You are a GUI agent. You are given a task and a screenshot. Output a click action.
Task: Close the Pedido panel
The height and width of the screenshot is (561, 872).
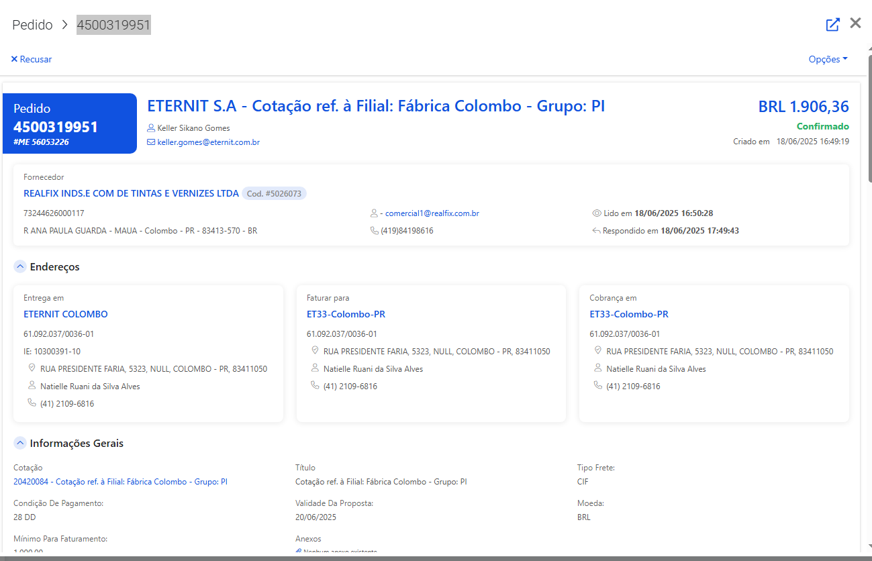tap(855, 23)
